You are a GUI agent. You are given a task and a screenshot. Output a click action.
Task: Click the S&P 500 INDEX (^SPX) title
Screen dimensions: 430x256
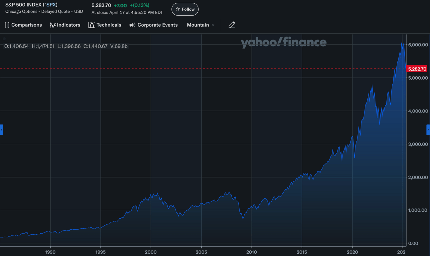pos(31,5)
